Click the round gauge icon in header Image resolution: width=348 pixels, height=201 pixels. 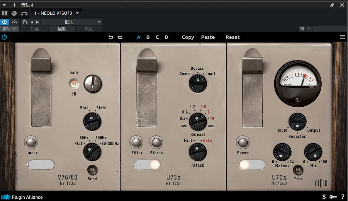click(x=14, y=13)
